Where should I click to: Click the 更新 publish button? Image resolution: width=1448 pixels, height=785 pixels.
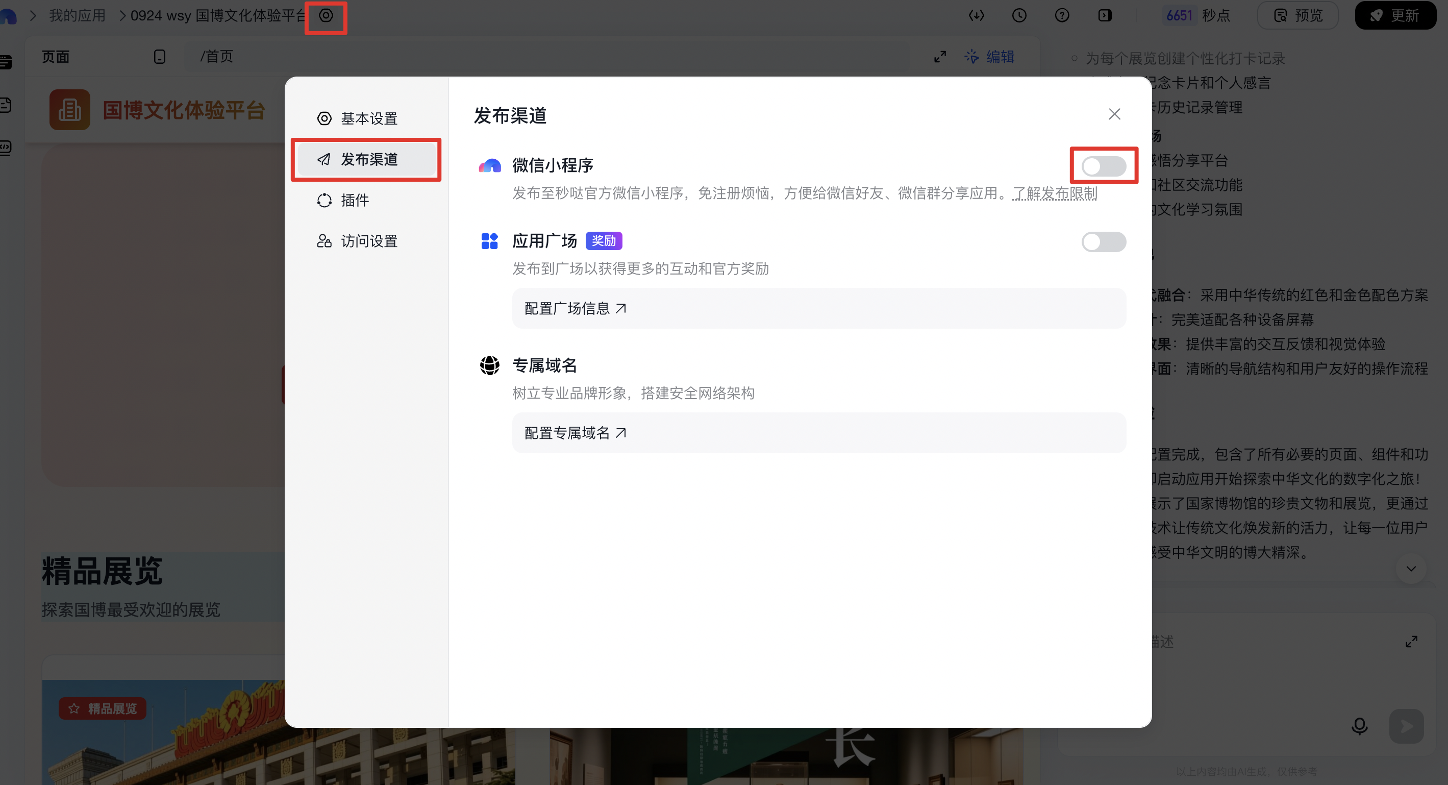pyautogui.click(x=1396, y=16)
